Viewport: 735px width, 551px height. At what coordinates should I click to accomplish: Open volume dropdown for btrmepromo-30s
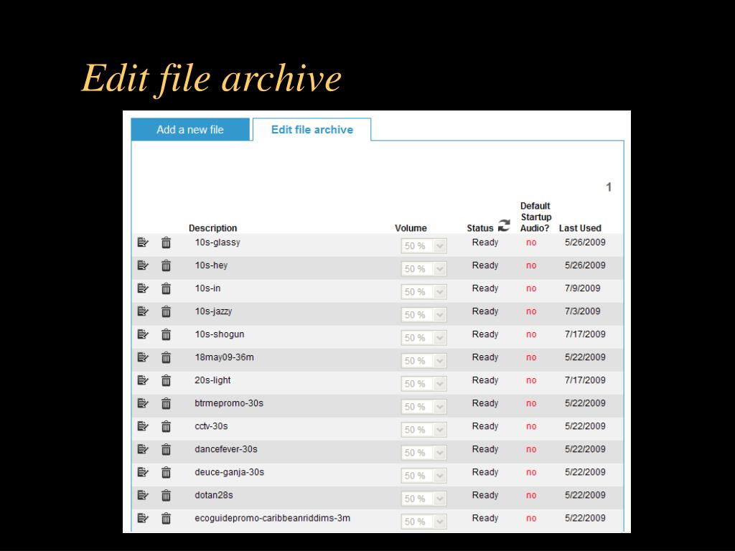[x=423, y=406]
